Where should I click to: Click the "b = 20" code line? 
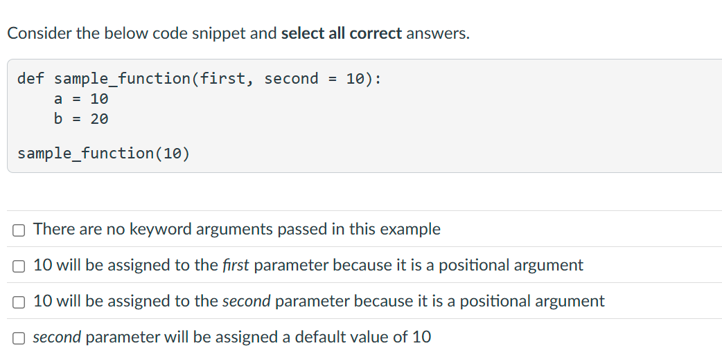(x=81, y=119)
